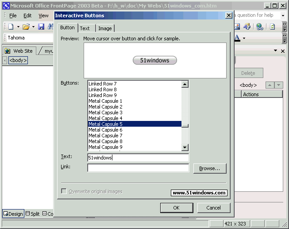Viewport: 289px width, 229px height.
Task: Click the Refresh page toolbar icon
Action: pos(273,27)
